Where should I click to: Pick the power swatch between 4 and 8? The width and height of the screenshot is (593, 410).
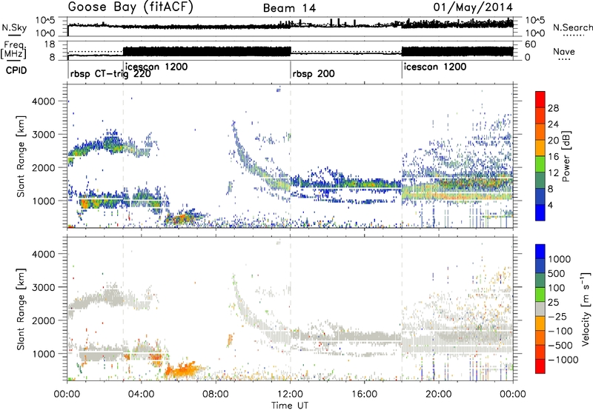(x=540, y=196)
